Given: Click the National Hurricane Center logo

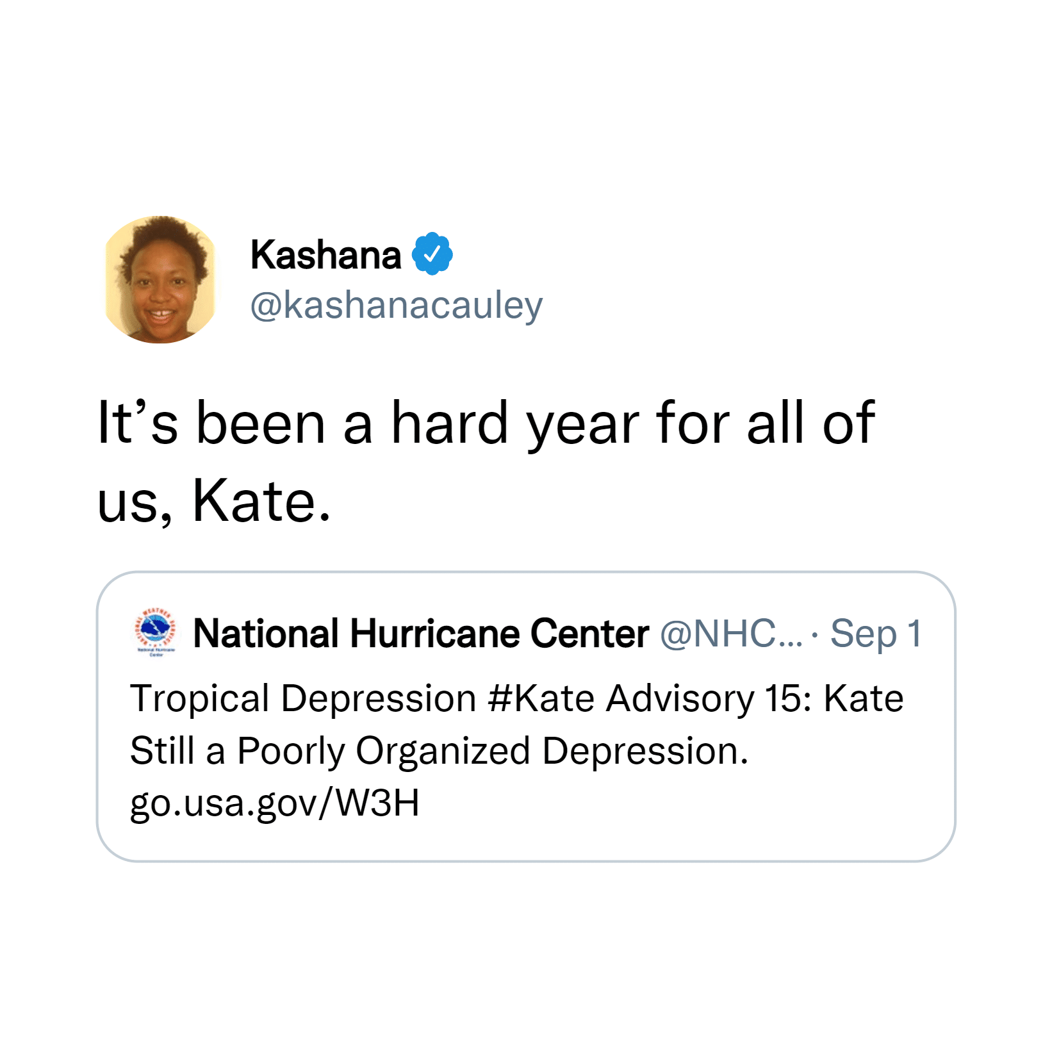Looking at the screenshot, I should coord(154,632).
